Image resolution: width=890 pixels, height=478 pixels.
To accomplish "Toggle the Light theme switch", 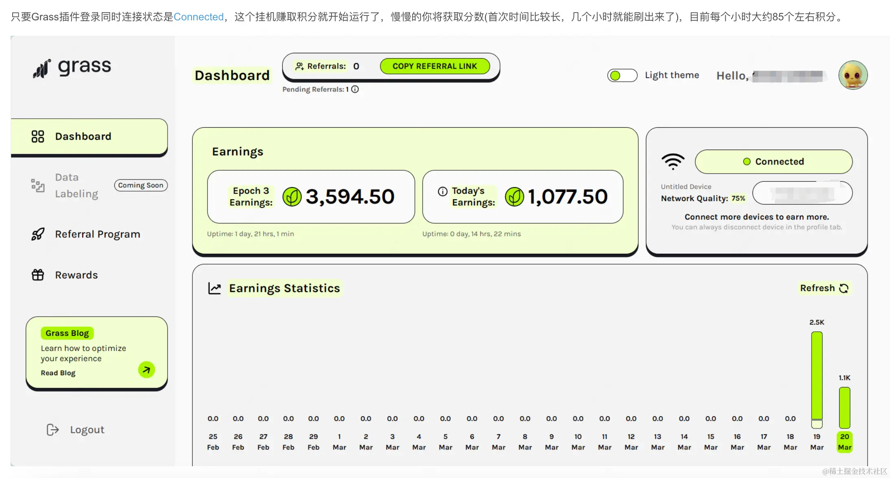I will point(622,76).
